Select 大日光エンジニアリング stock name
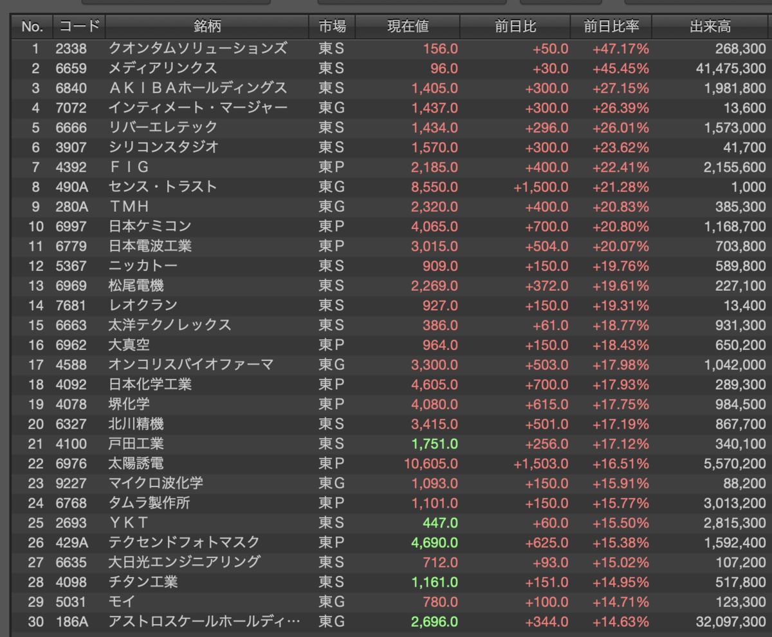Screen dimensions: 772x637 [x=185, y=562]
